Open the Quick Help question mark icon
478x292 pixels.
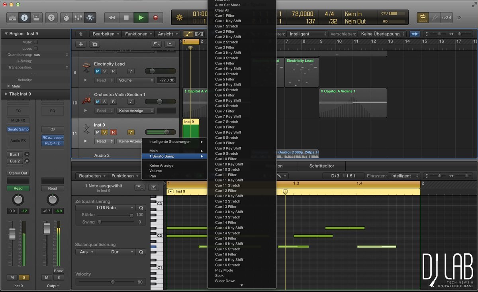tap(51, 18)
